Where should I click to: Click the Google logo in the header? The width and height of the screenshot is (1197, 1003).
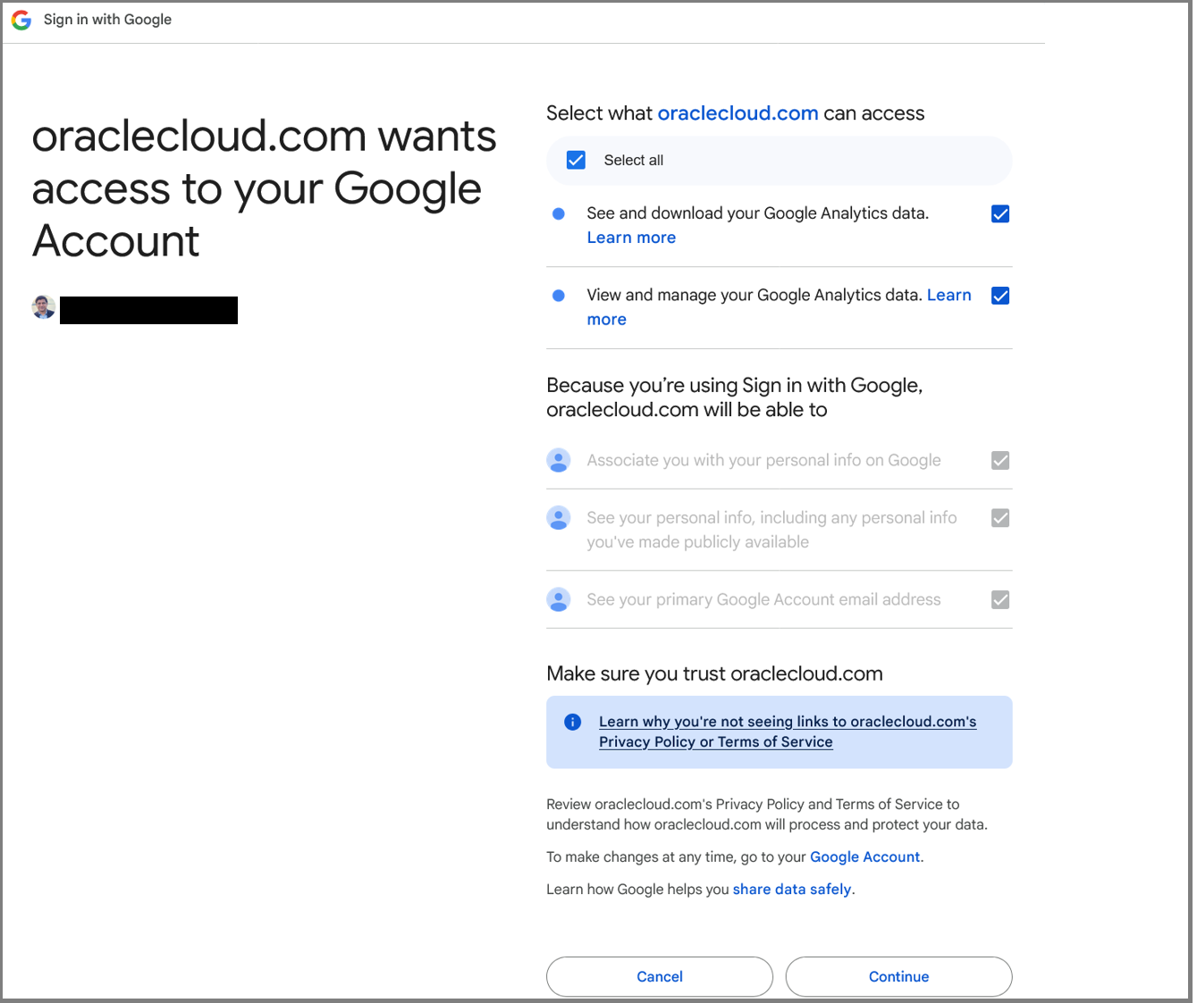(20, 20)
